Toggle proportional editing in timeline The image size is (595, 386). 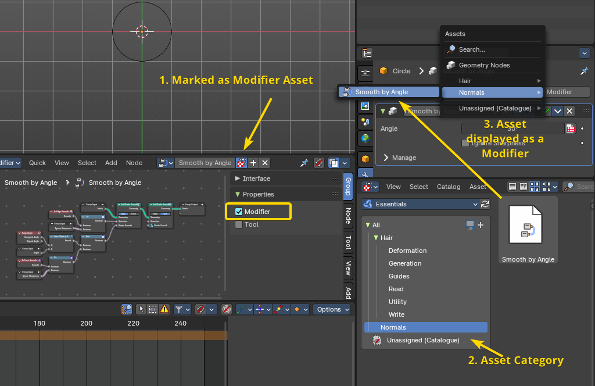tap(227, 309)
